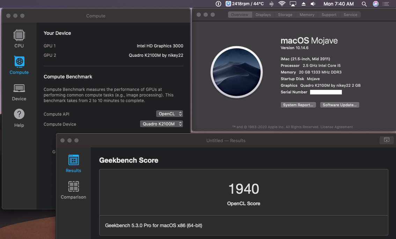
Task: Open Spotlight search
Action: click(364, 4)
